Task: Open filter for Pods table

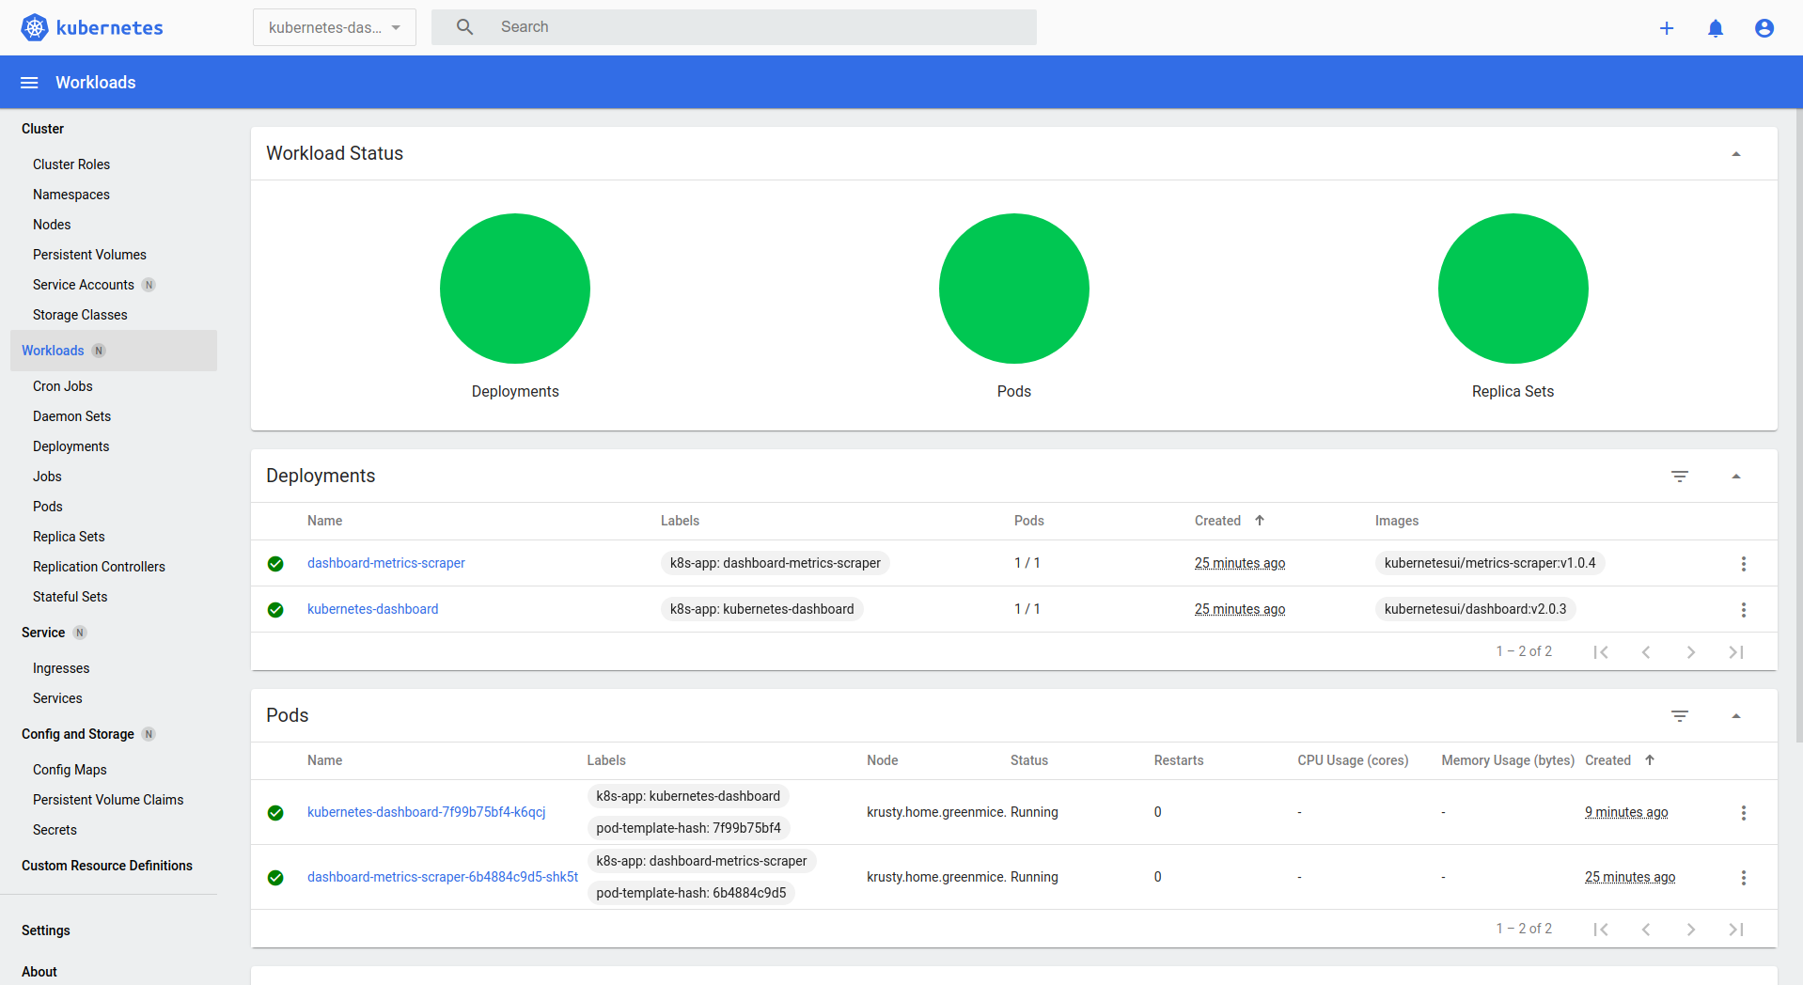Action: point(1680,716)
